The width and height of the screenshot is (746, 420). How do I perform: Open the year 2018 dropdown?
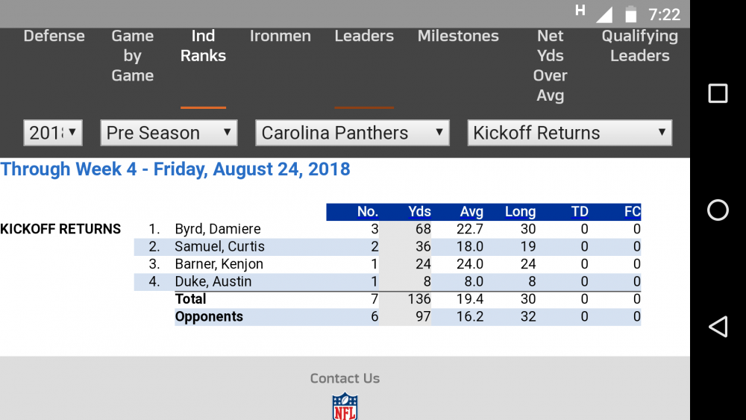[x=53, y=133]
